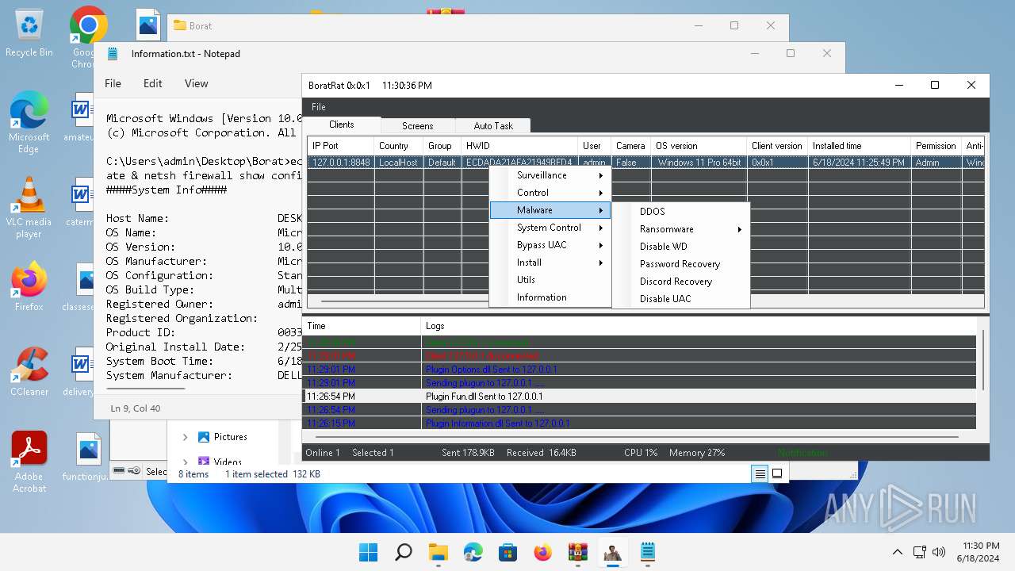1015x571 pixels.
Task: Click the Windows Start button
Action: coord(369,552)
